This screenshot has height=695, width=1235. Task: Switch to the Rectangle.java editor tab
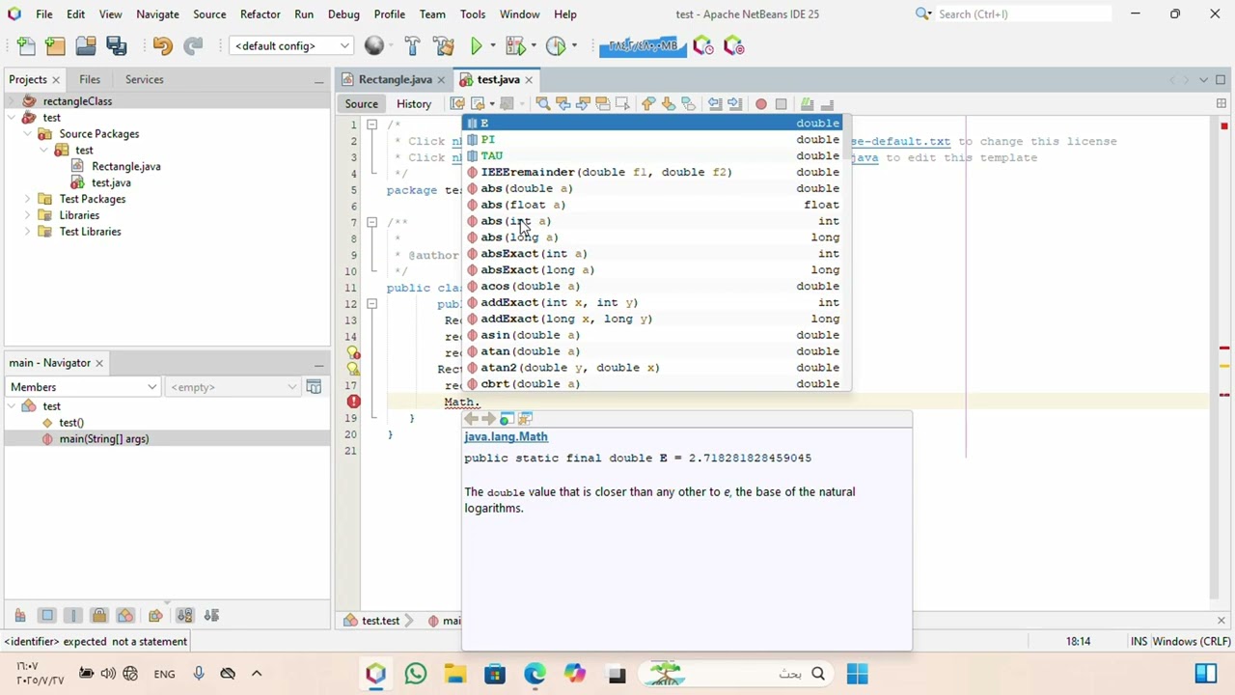pos(395,79)
